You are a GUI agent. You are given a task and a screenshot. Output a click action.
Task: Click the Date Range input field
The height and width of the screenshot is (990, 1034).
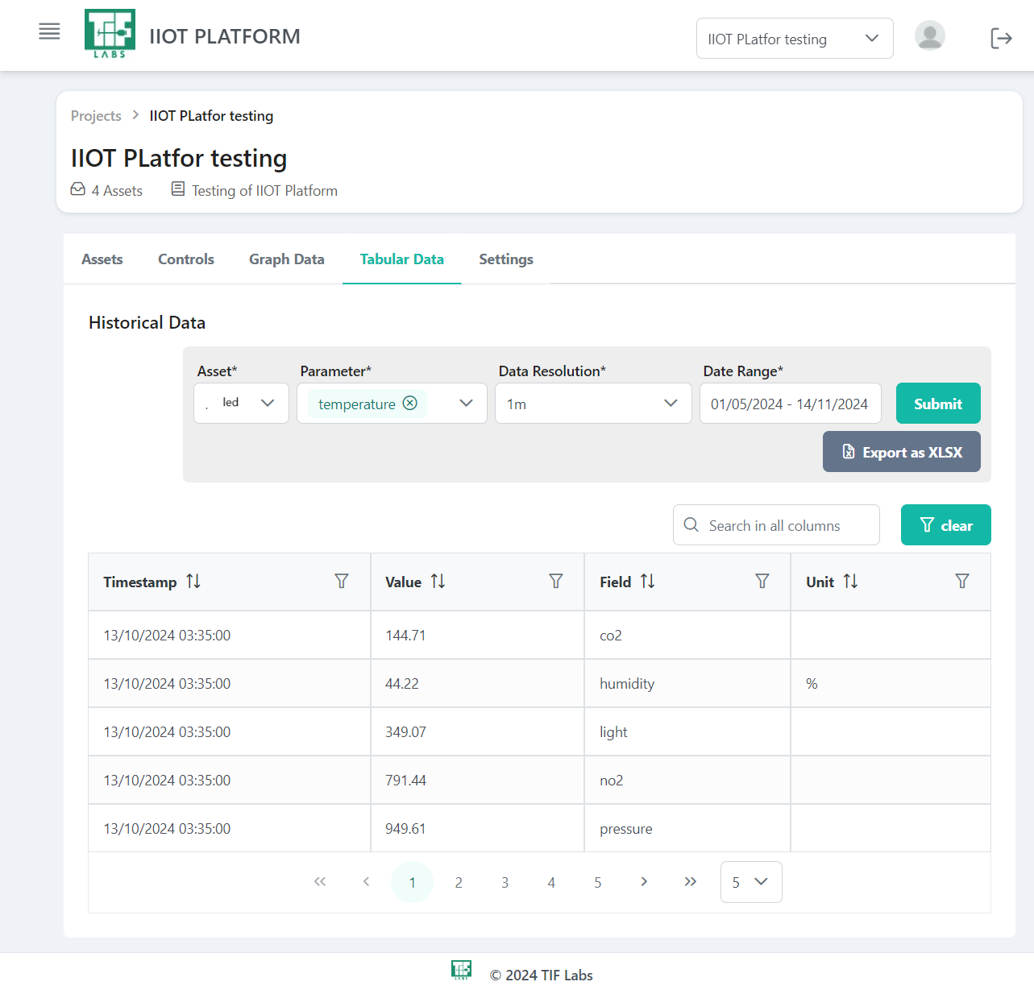(x=791, y=403)
